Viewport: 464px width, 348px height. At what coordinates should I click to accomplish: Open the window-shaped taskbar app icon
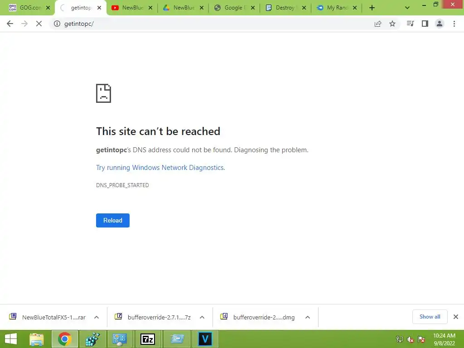[x=177, y=339]
